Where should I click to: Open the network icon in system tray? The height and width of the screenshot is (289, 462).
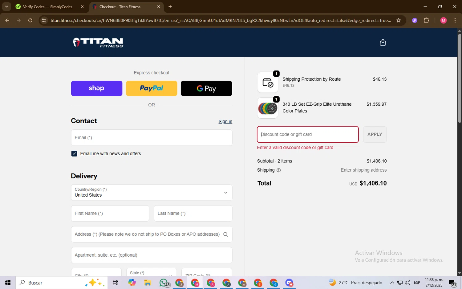point(400,283)
